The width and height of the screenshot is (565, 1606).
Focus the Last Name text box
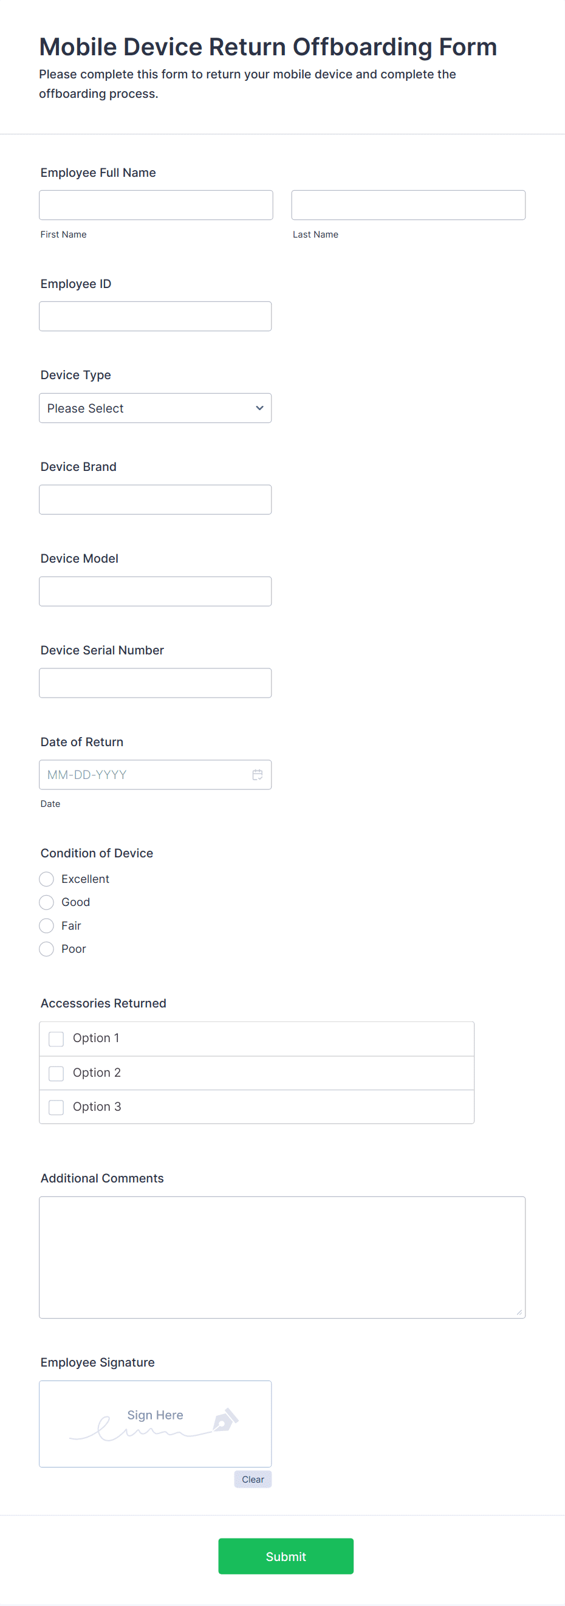(x=408, y=205)
